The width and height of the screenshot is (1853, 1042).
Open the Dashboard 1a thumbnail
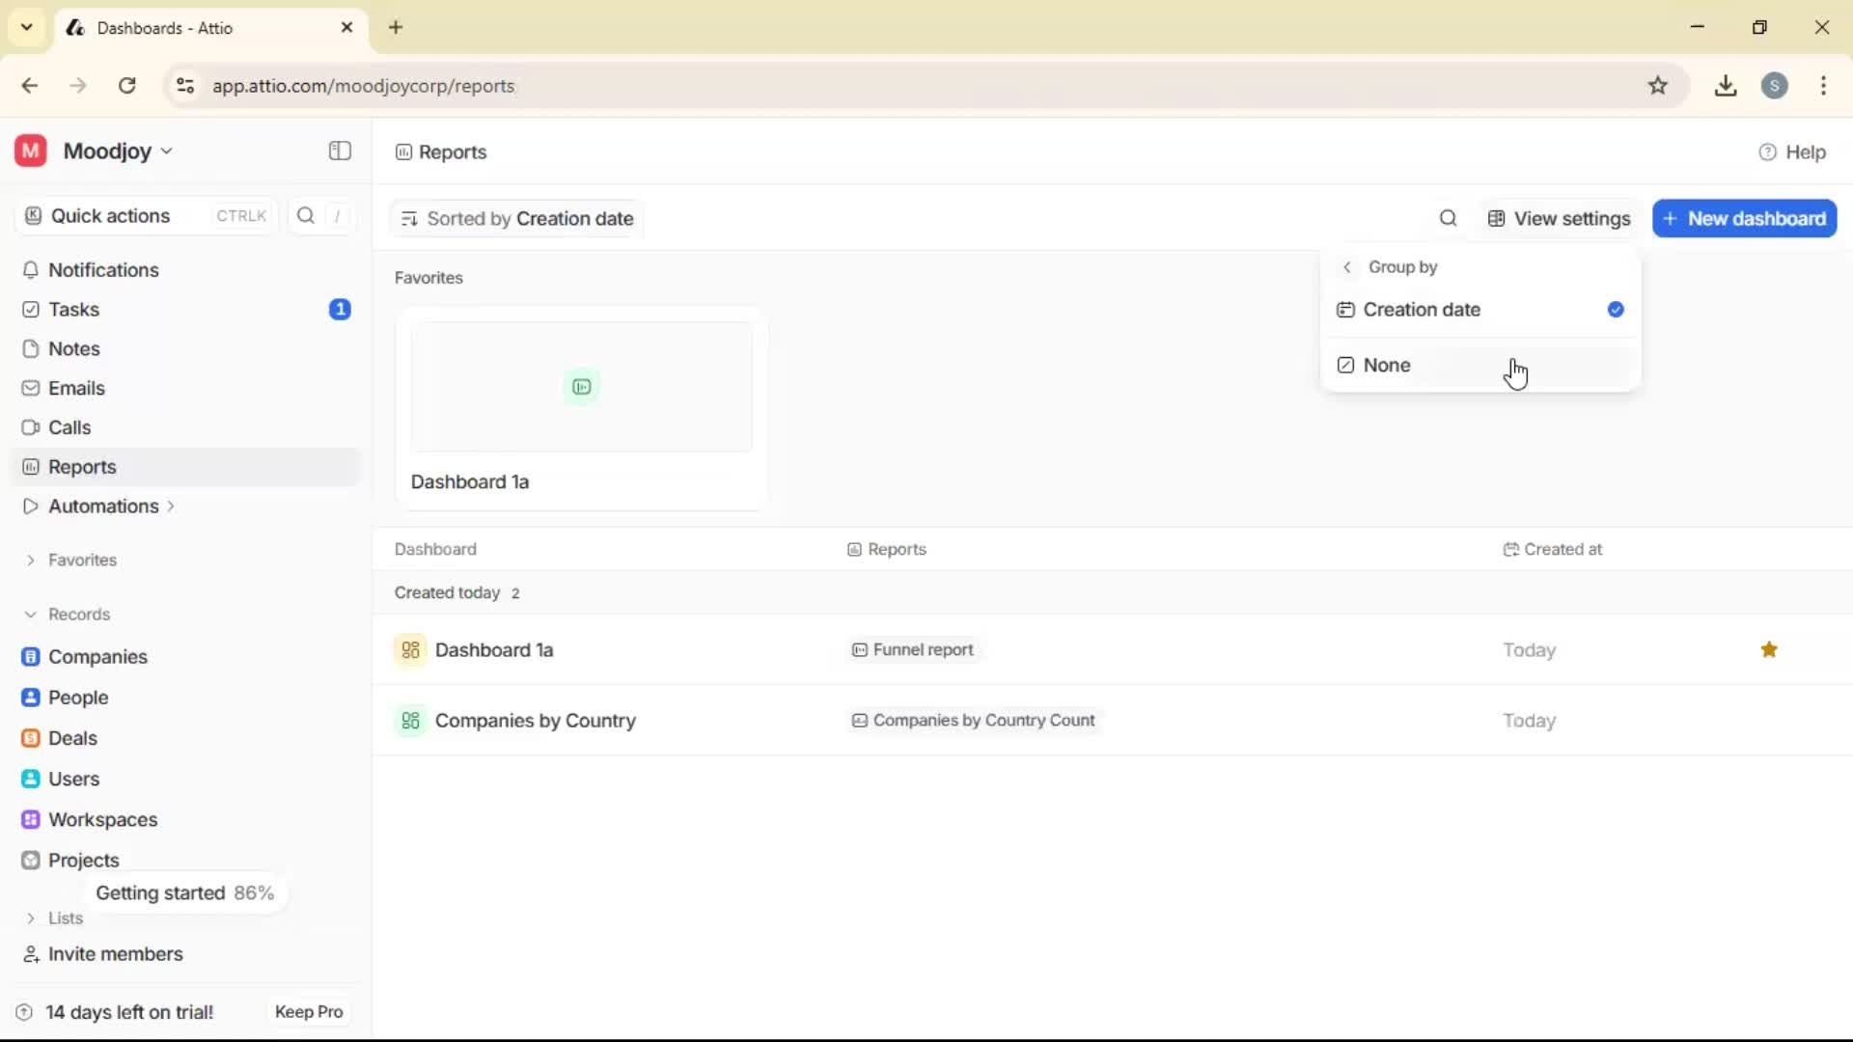[581, 387]
